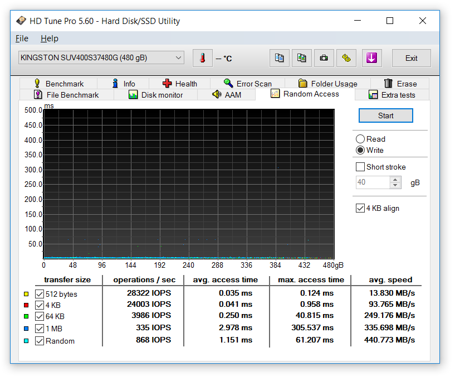Click the camera save screenshot icon

324,58
